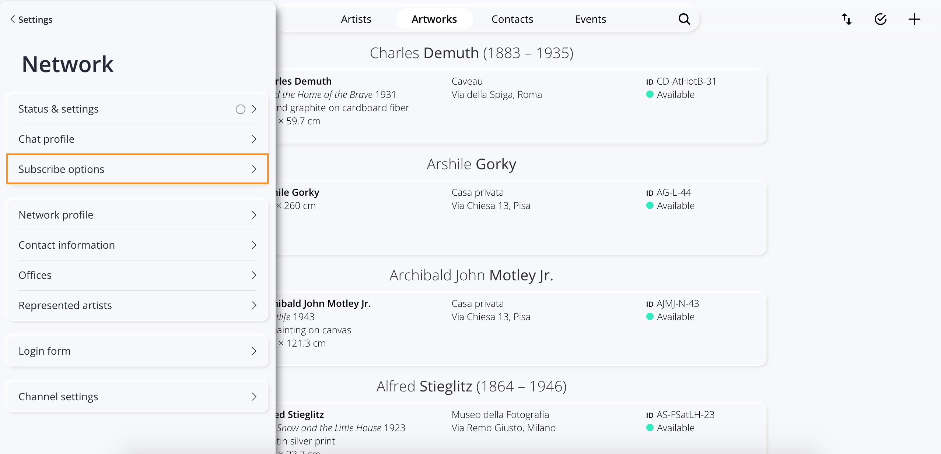The height and width of the screenshot is (454, 941).
Task: Switch to the Artworks tab
Action: click(x=434, y=19)
